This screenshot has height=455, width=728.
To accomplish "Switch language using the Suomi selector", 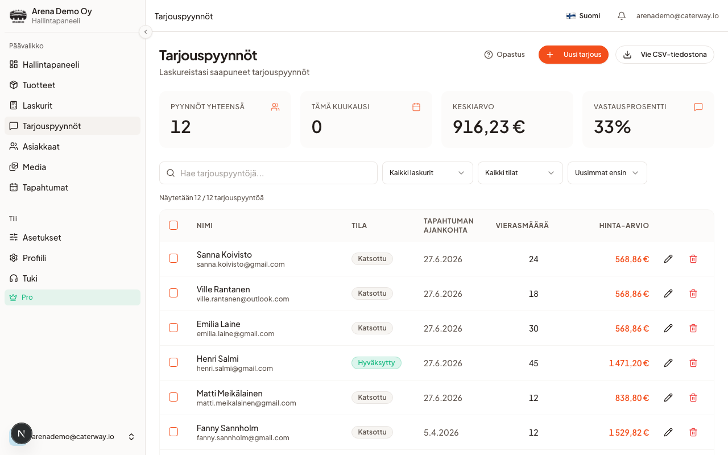I will pos(583,16).
